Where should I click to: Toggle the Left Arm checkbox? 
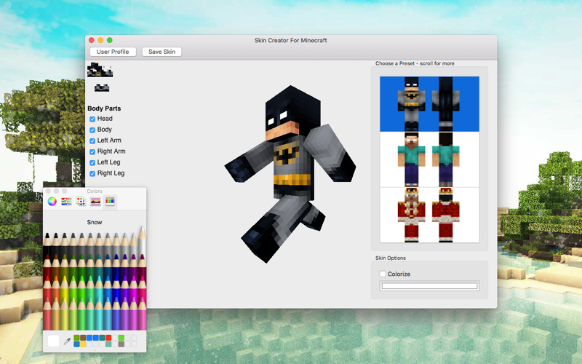pyautogui.click(x=92, y=141)
